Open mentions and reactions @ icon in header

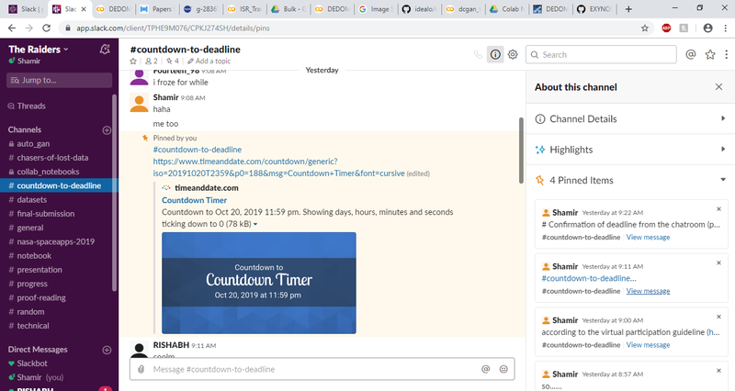(691, 54)
